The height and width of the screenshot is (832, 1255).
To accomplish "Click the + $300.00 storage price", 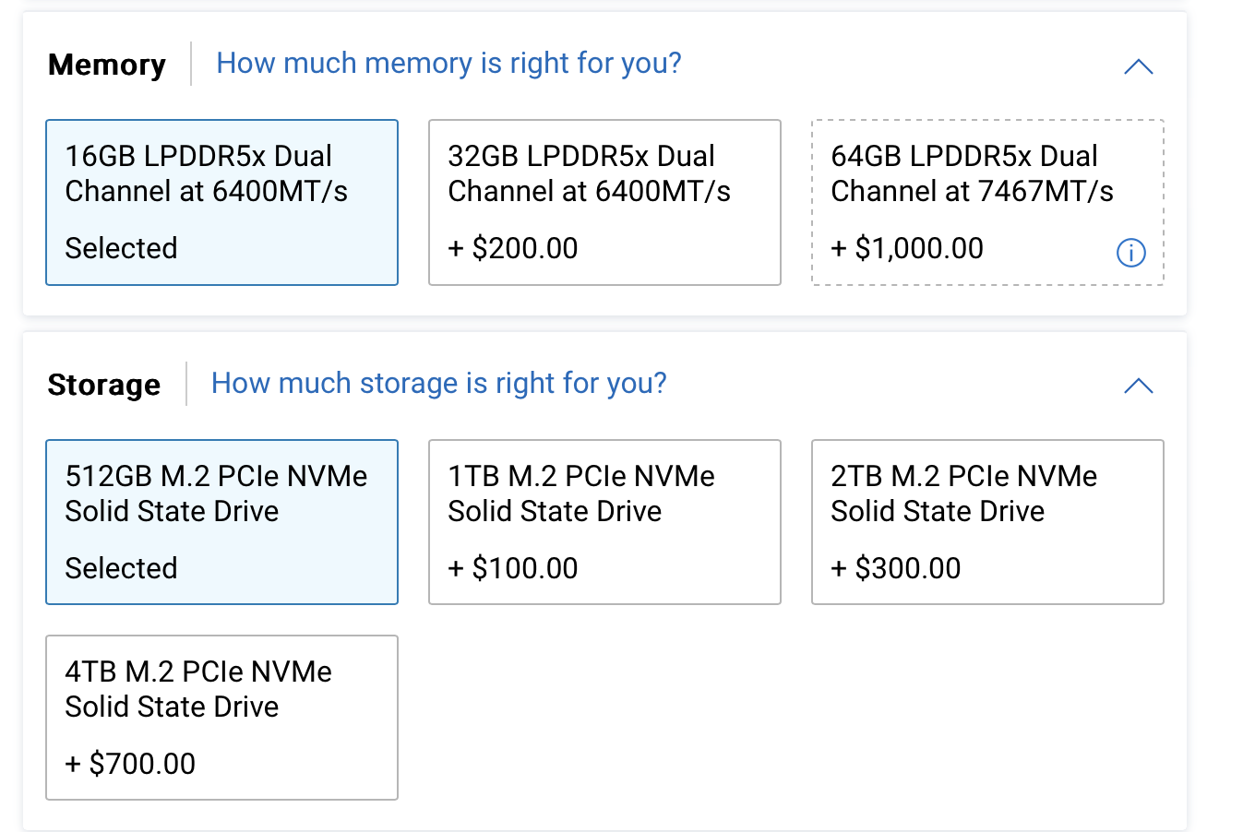I will point(896,568).
